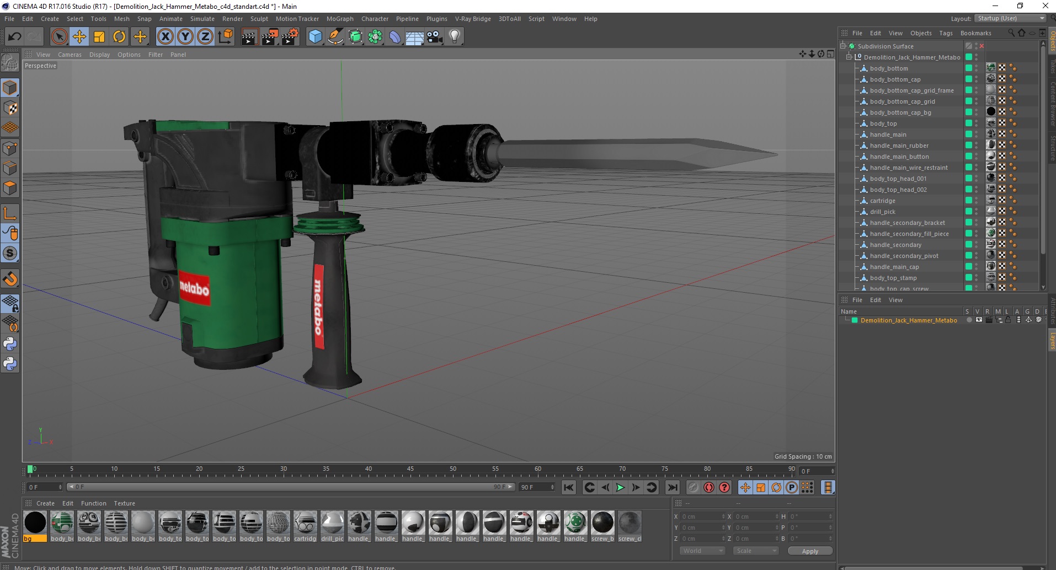This screenshot has height=570, width=1056.
Task: Play animation forward
Action: [x=620, y=487]
